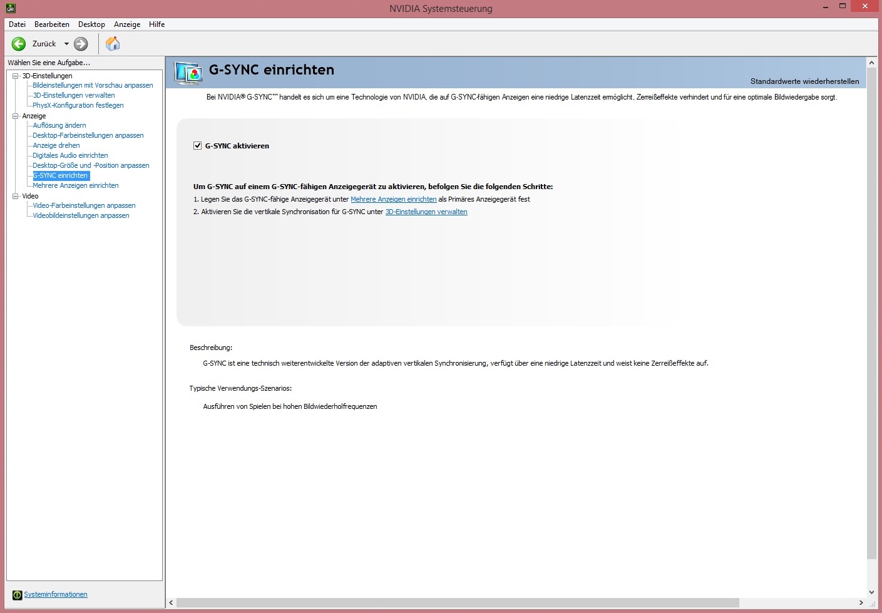Viewport: 882px width, 613px height.
Task: Click the grey forward arrow icon
Action: pos(81,44)
